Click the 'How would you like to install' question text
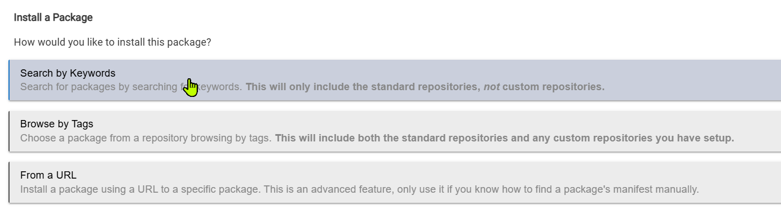 (x=112, y=42)
